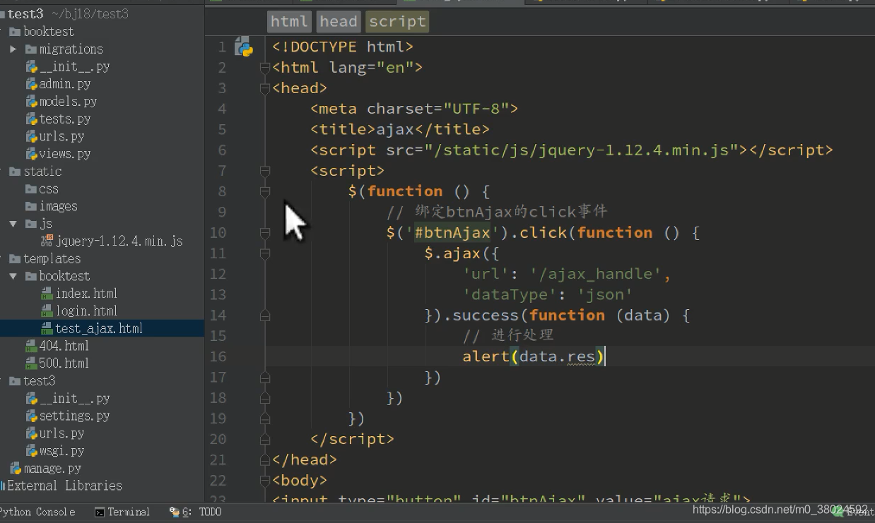875x523 pixels.
Task: Collapse code fold at line 3 head tag
Action: [264, 88]
